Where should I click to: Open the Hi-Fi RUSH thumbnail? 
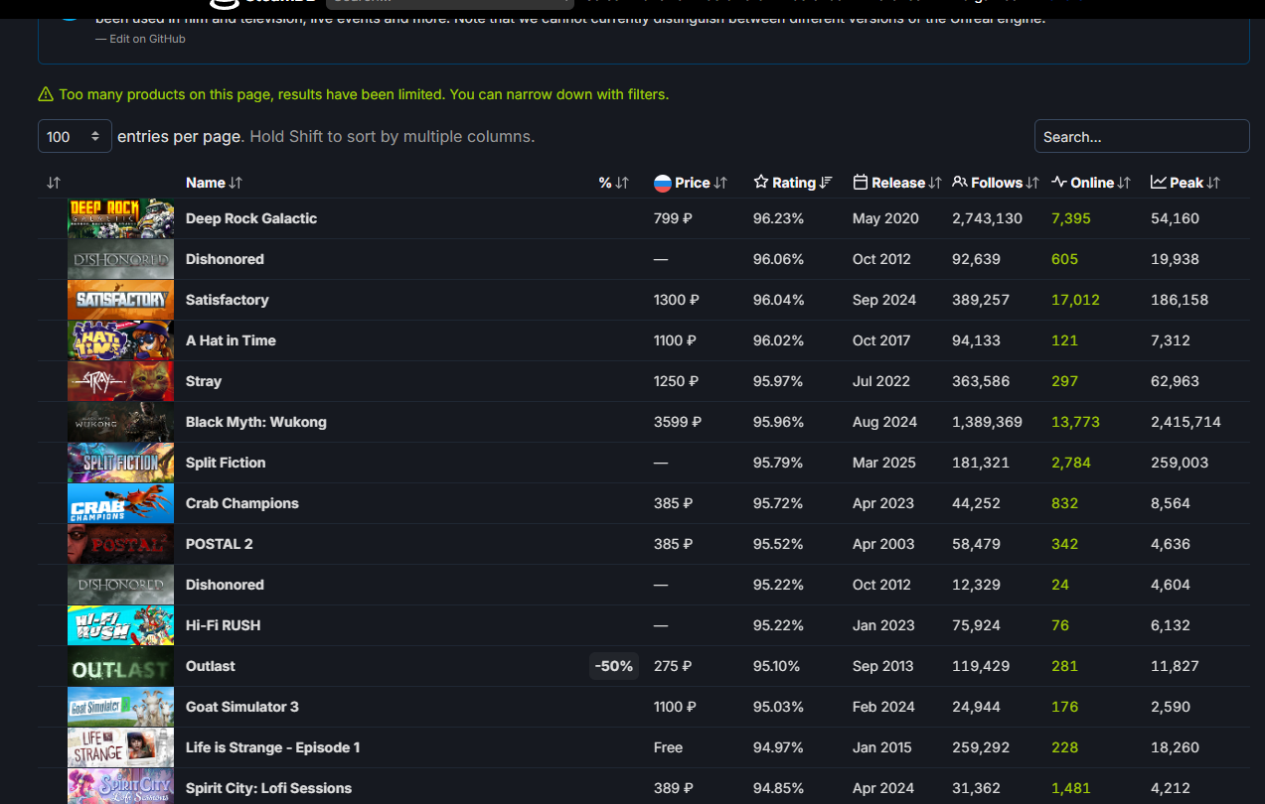click(x=120, y=625)
